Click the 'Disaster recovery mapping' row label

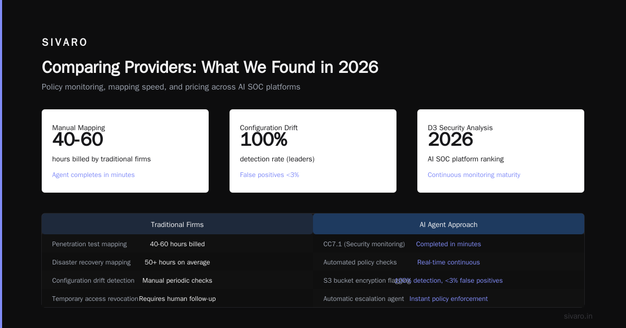pos(91,262)
